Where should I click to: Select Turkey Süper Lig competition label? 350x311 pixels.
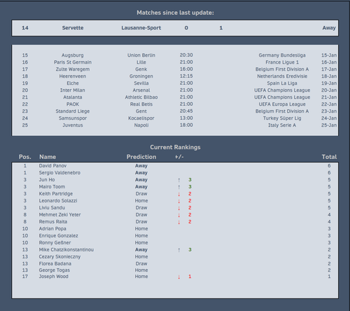(282, 118)
